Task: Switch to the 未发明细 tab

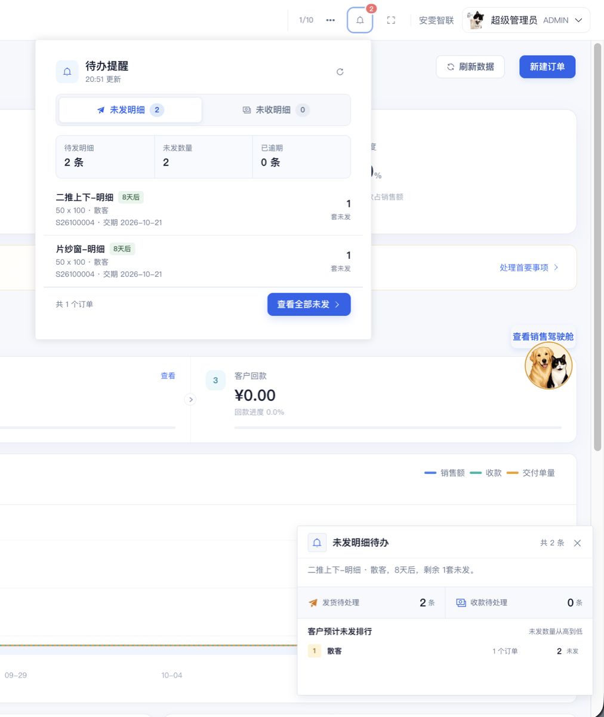Action: coord(130,110)
